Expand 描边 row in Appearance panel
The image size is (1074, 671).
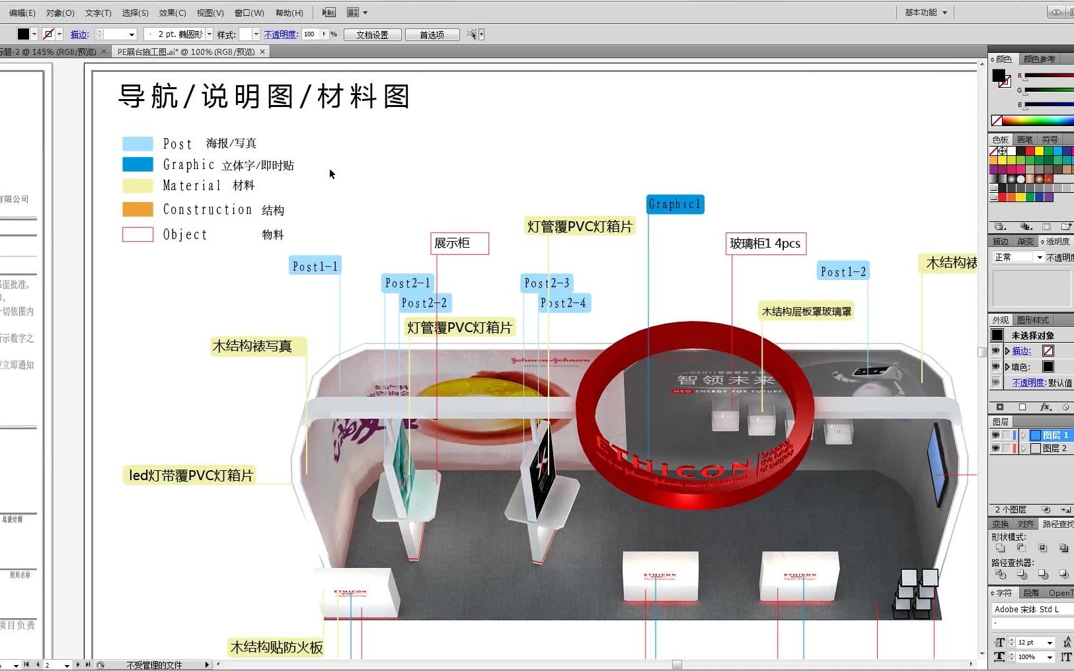1007,351
